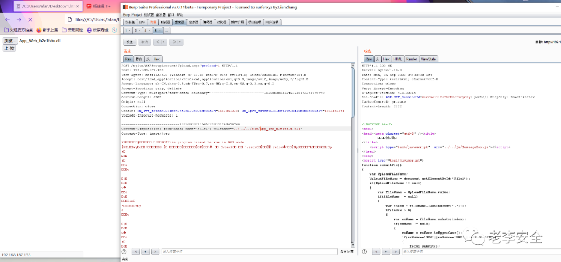Open history dropdown beside < button

click(165, 42)
